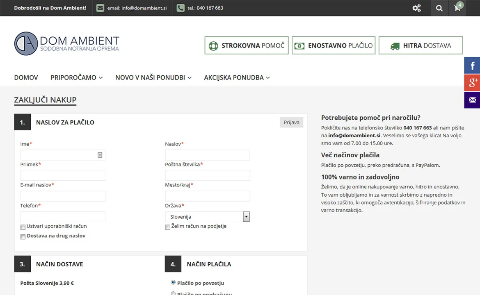Focus the Priimek input field
Viewport: 480px width, 295px height.
point(63,175)
